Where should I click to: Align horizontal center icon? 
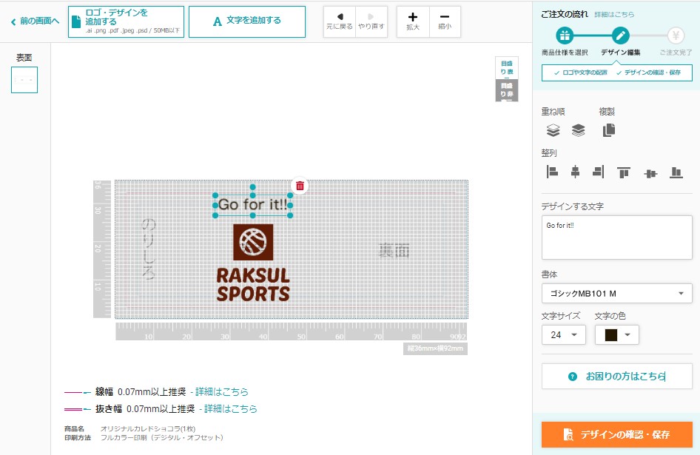pos(576,172)
